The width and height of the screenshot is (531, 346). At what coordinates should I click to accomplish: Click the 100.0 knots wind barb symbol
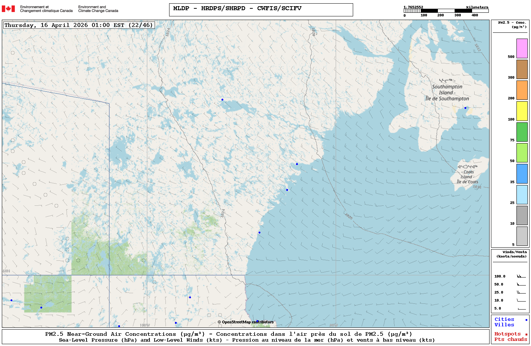click(x=521, y=276)
